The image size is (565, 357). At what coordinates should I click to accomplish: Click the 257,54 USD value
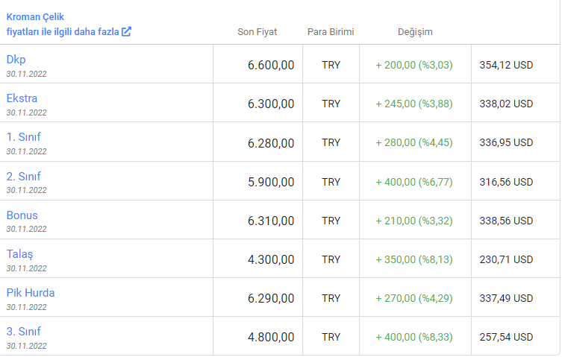point(506,337)
